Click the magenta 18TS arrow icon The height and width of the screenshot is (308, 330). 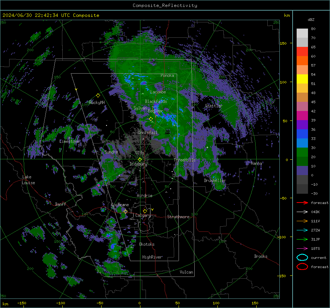(x=302, y=249)
